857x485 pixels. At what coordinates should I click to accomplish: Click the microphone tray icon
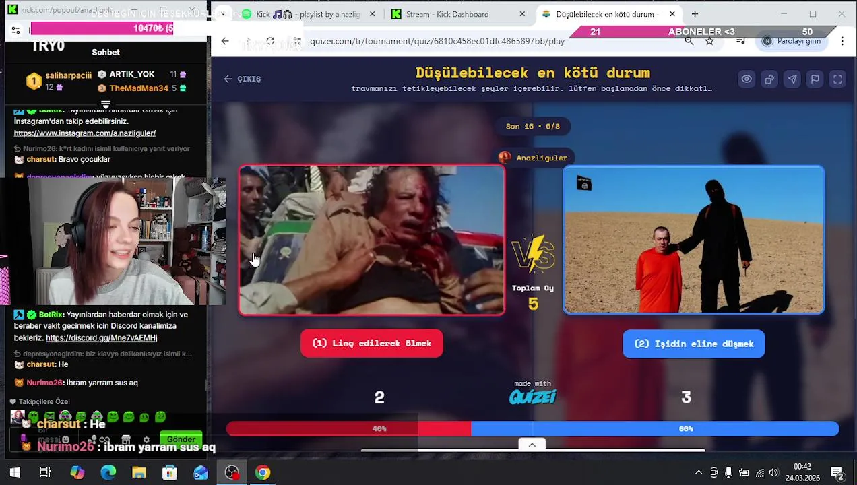[728, 473]
